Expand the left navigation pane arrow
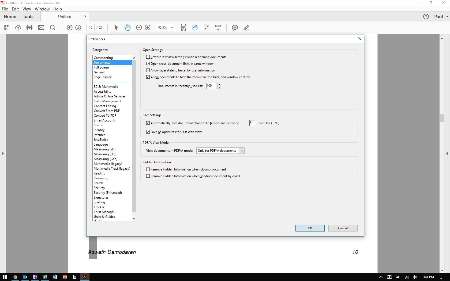Screen dimensions: 450x281 click(x=3, y=154)
